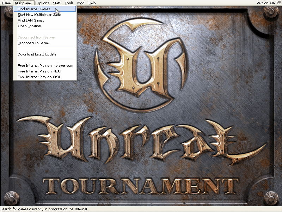The height and width of the screenshot is (212, 282).
Task: Open the Tools menu
Action: point(69,3)
